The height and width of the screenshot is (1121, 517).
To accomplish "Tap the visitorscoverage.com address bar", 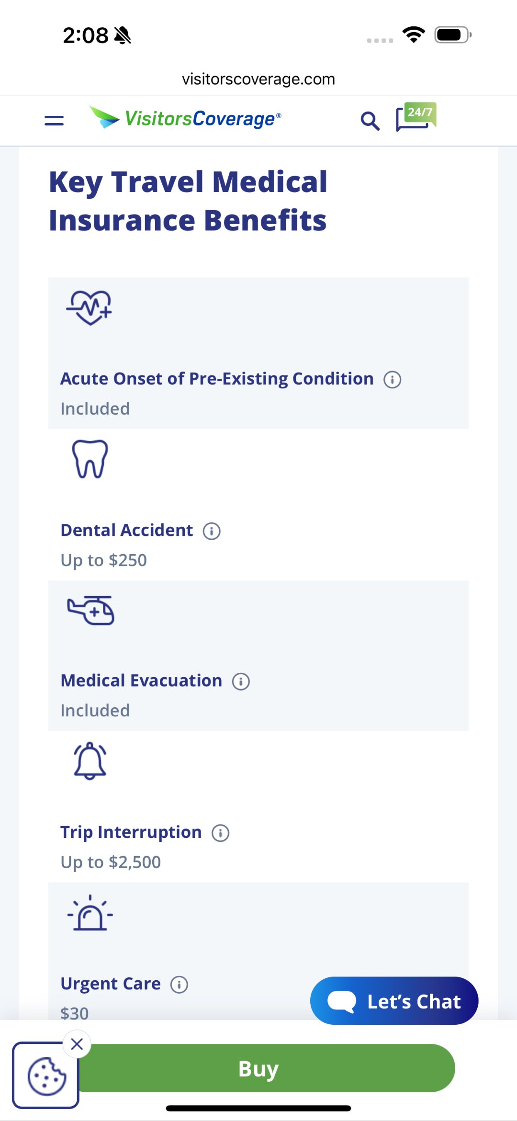I will pyautogui.click(x=258, y=79).
